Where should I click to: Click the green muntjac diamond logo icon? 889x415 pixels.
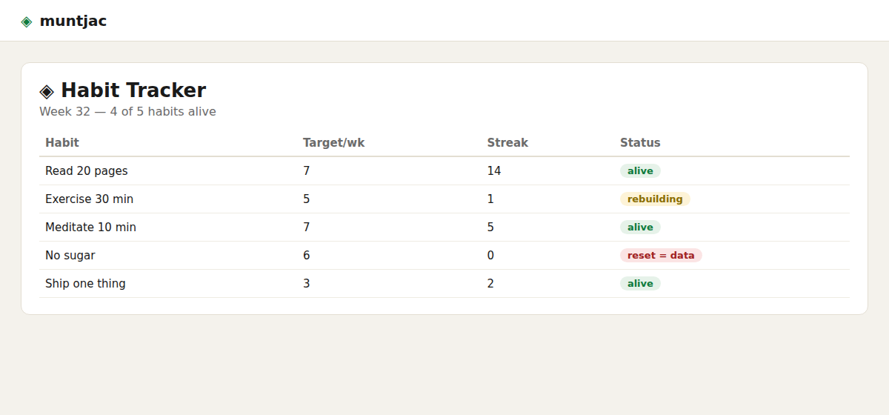(27, 21)
